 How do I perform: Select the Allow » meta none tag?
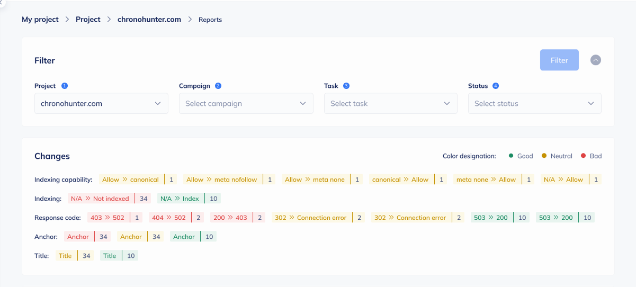coord(323,180)
